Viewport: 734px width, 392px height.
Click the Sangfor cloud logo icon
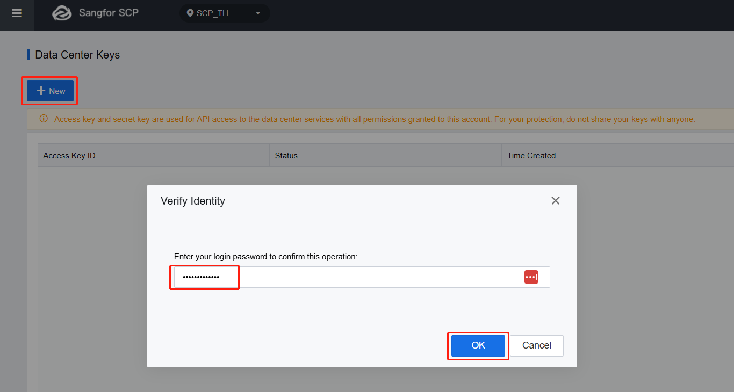tap(62, 13)
